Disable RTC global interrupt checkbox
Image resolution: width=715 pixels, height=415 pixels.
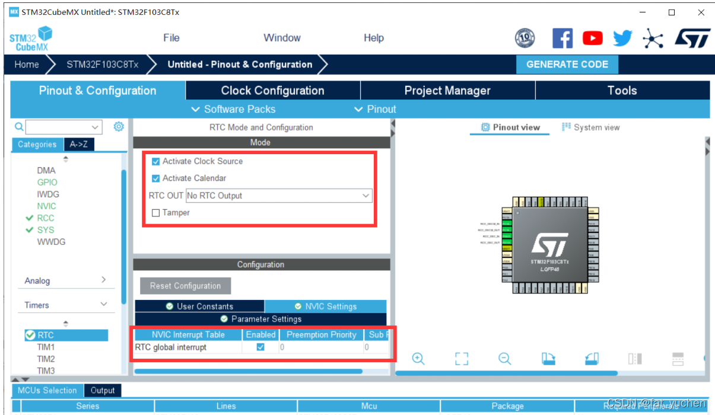click(x=260, y=347)
